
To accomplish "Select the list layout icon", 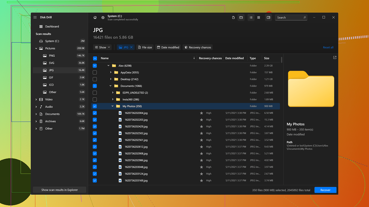I will 251,18.
